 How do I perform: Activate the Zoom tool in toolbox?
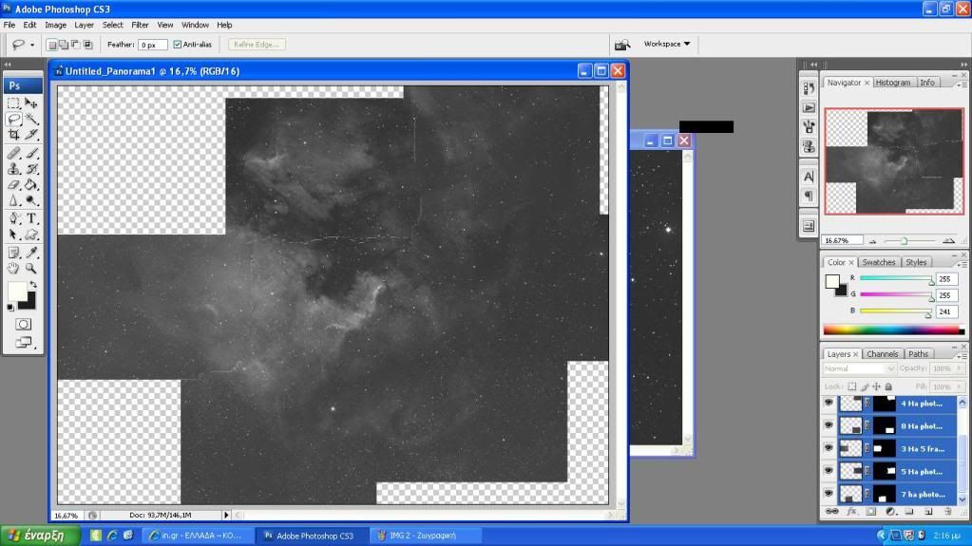[31, 269]
